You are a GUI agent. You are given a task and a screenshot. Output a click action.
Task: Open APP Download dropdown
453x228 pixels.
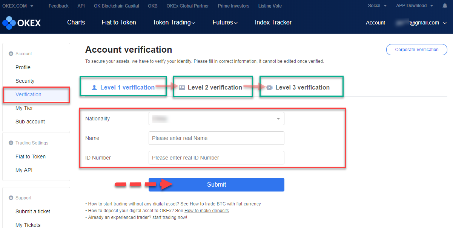(414, 6)
